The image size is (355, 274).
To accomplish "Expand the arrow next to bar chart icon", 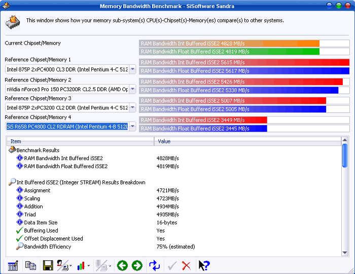I will click(89, 266).
